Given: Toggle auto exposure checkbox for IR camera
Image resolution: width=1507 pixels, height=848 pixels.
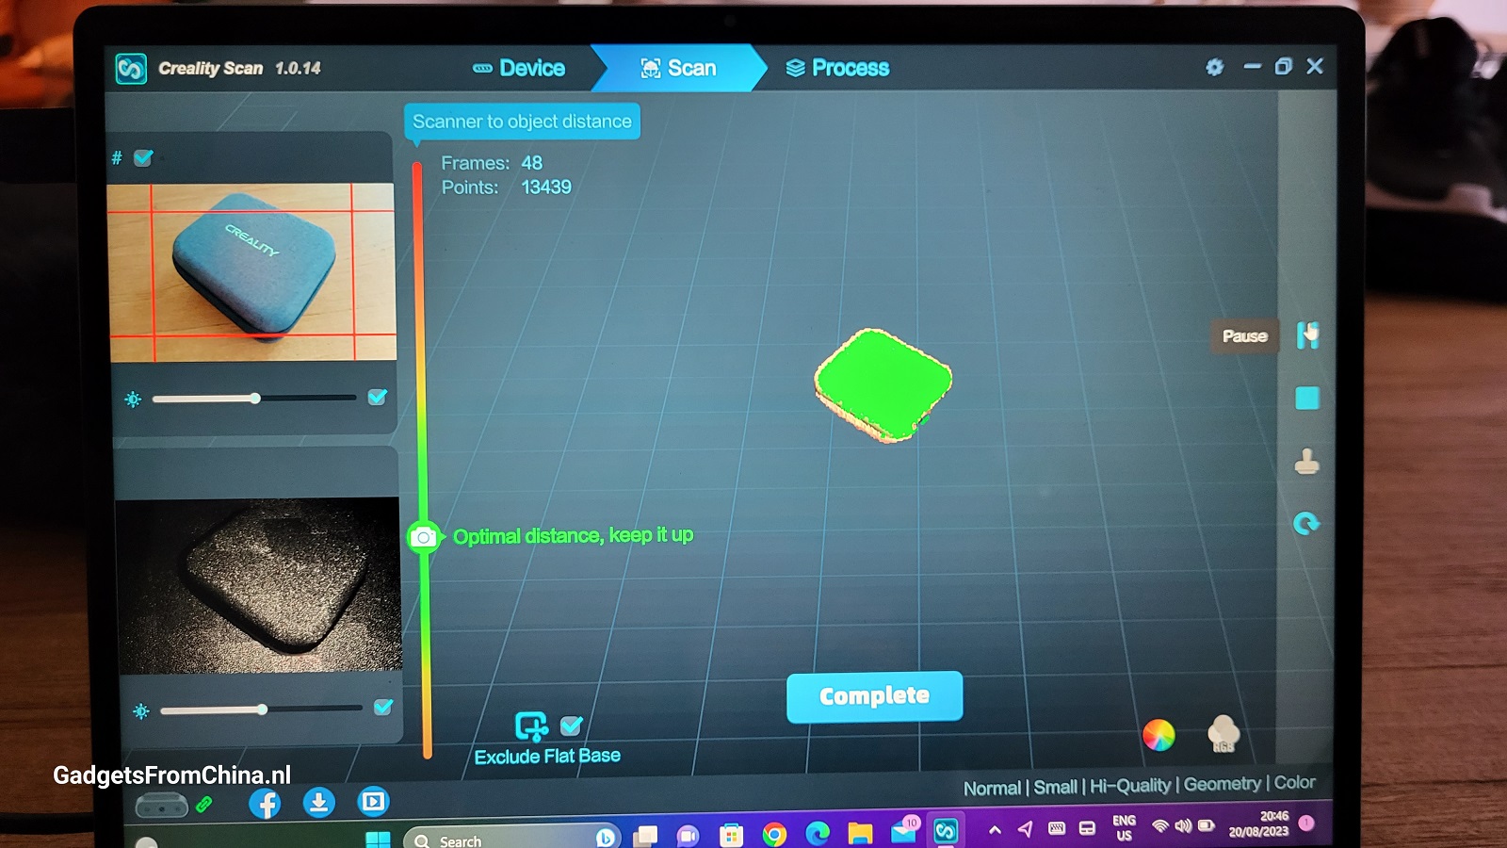Looking at the screenshot, I should tap(383, 707).
